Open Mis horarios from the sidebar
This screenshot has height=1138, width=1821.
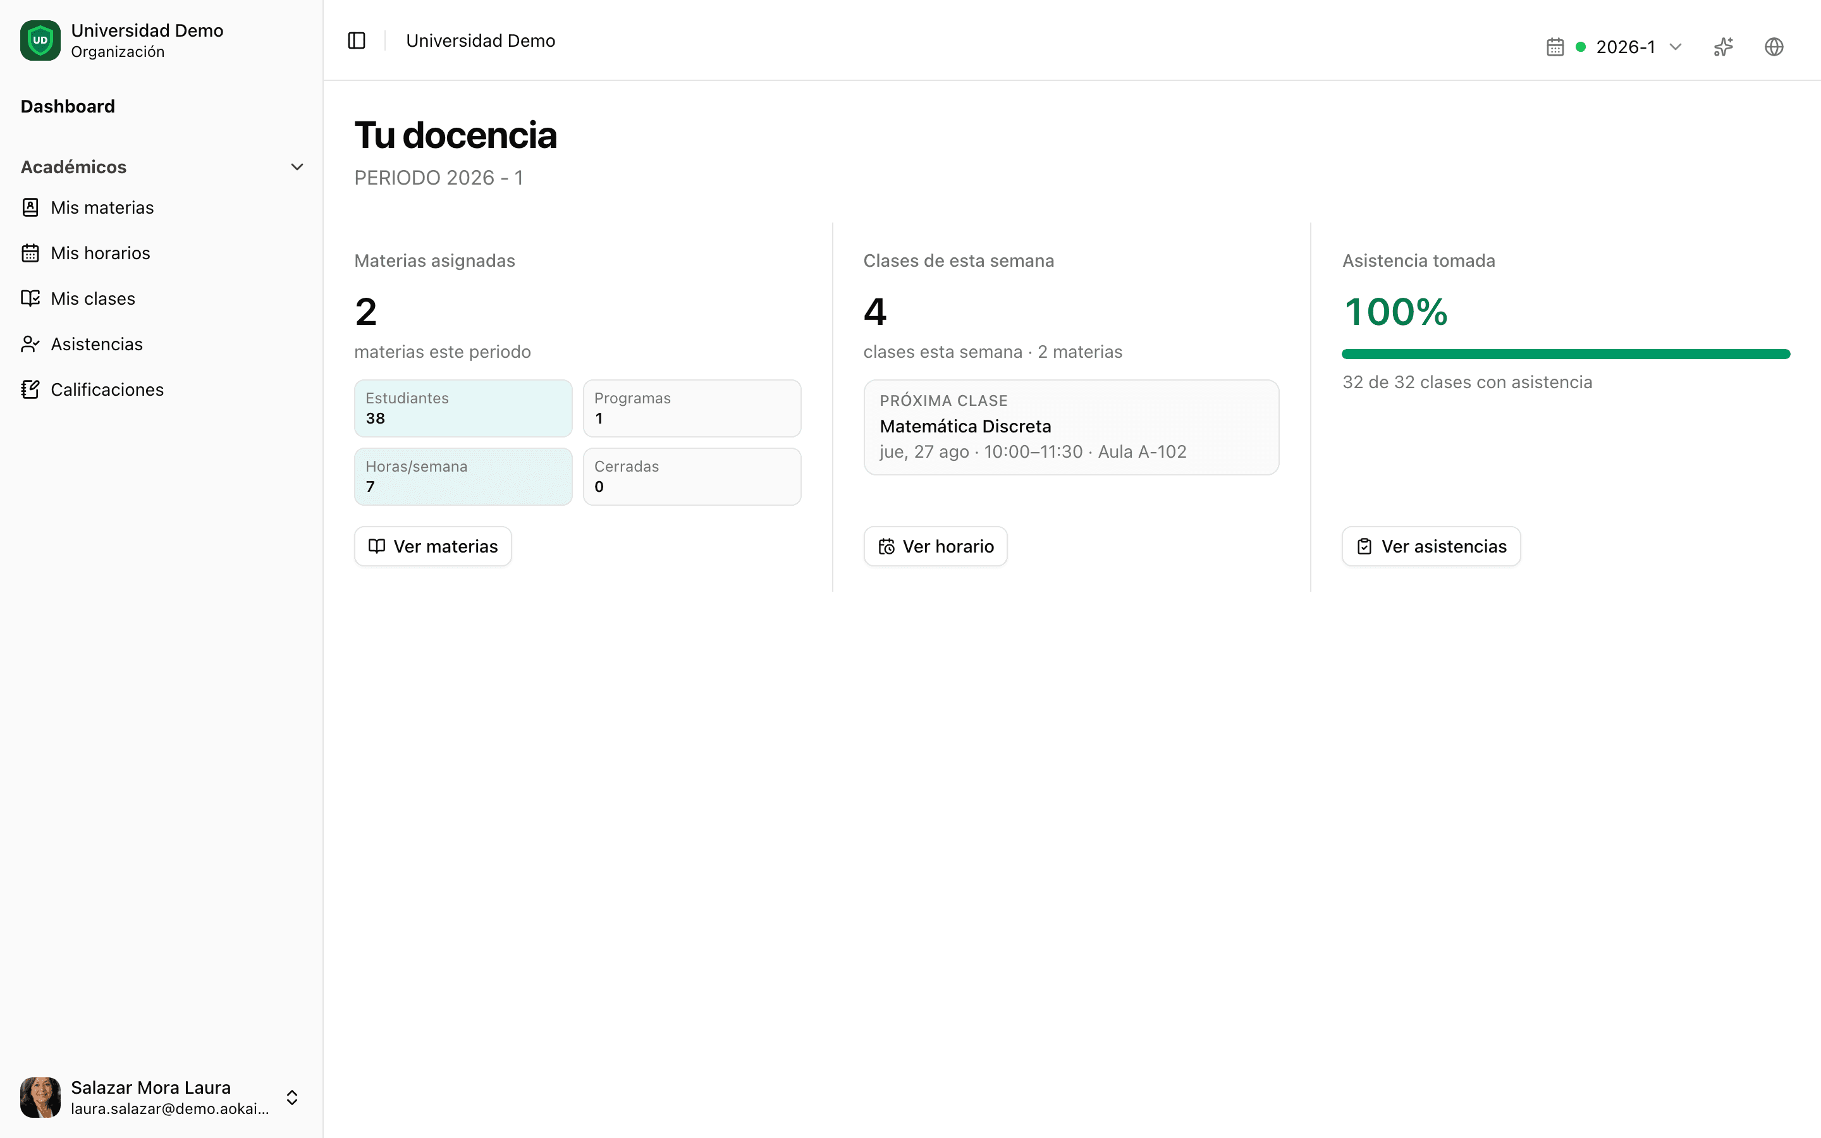pyautogui.click(x=161, y=253)
